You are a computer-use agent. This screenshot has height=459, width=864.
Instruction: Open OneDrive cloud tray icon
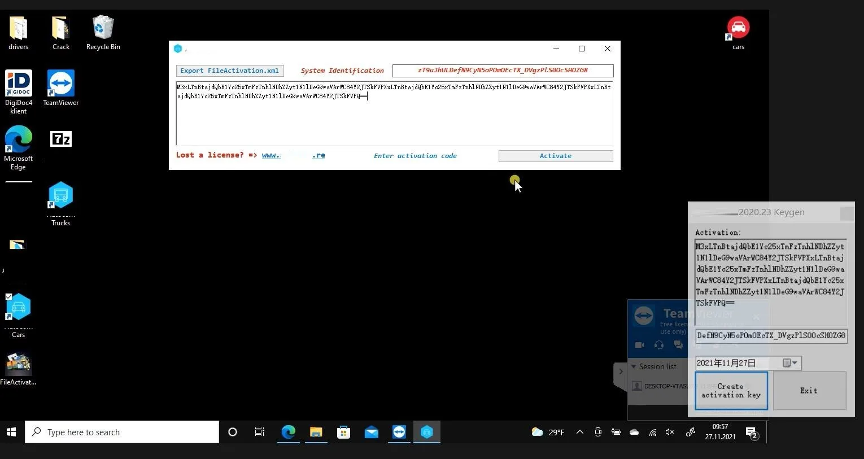coord(634,432)
